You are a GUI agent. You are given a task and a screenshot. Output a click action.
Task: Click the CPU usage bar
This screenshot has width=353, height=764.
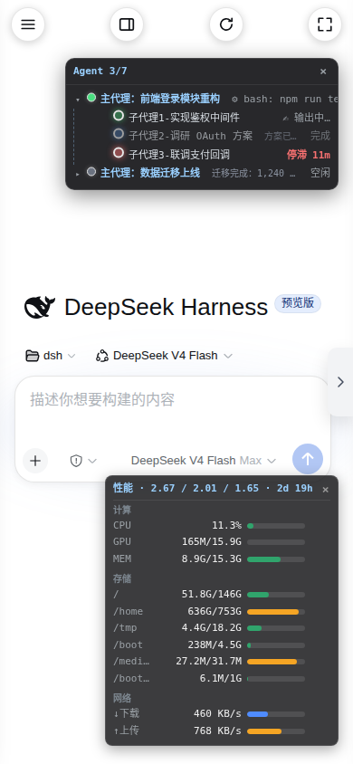(276, 526)
